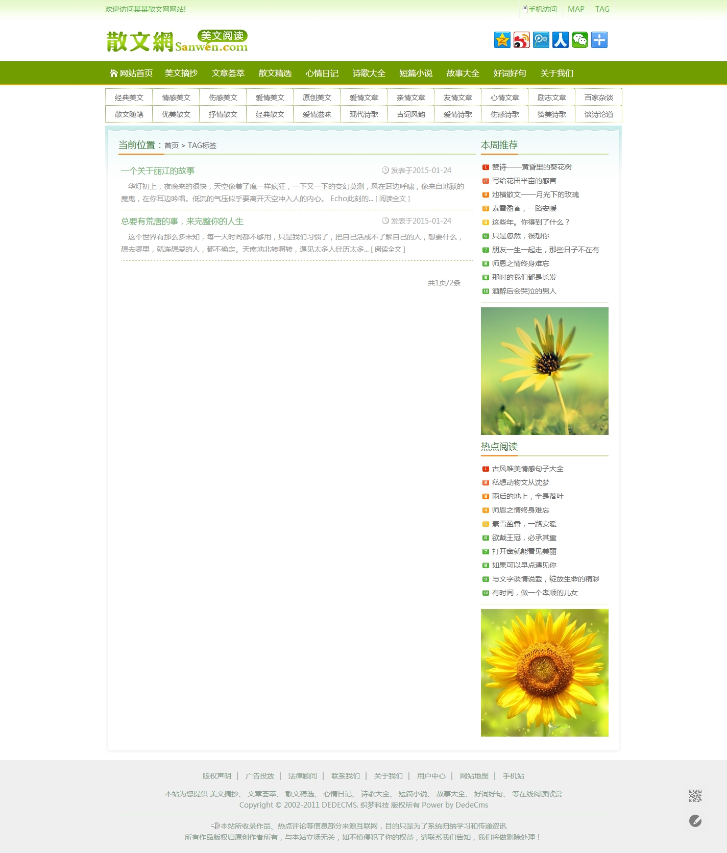Click the floating pencil feedback icon
The width and height of the screenshot is (727, 853).
(x=695, y=821)
